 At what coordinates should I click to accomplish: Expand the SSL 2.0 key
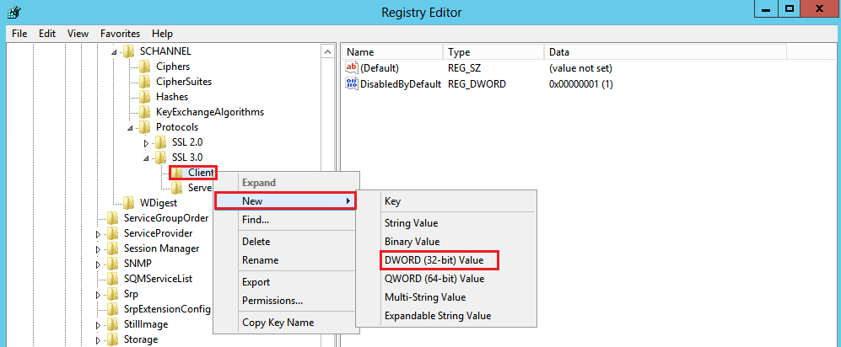[x=147, y=143]
